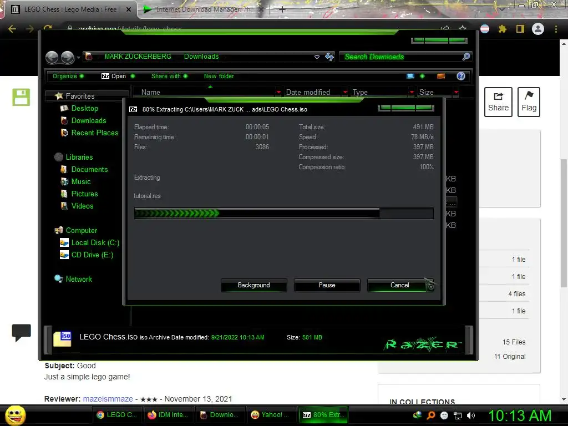Click the magnifier icon in Search Downloads

466,57
